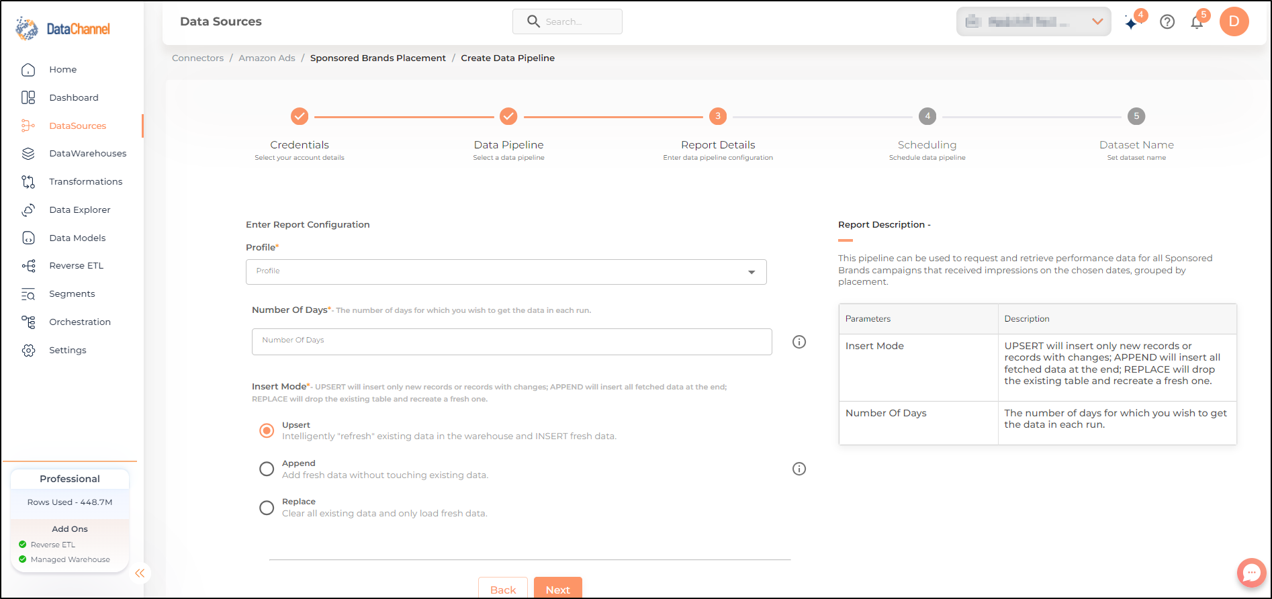Image resolution: width=1272 pixels, height=599 pixels.
Task: Click the Data Models icon
Action: pos(28,238)
